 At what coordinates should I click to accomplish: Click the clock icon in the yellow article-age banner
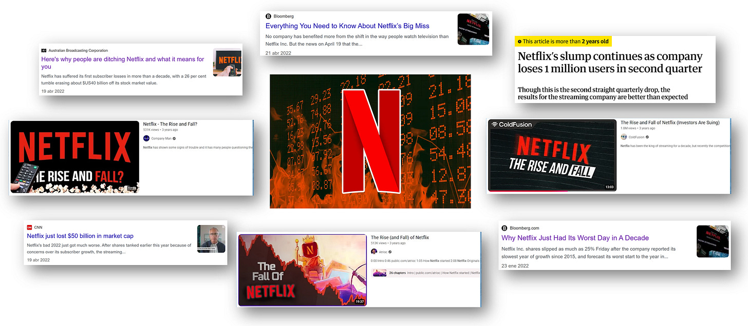[x=519, y=42]
